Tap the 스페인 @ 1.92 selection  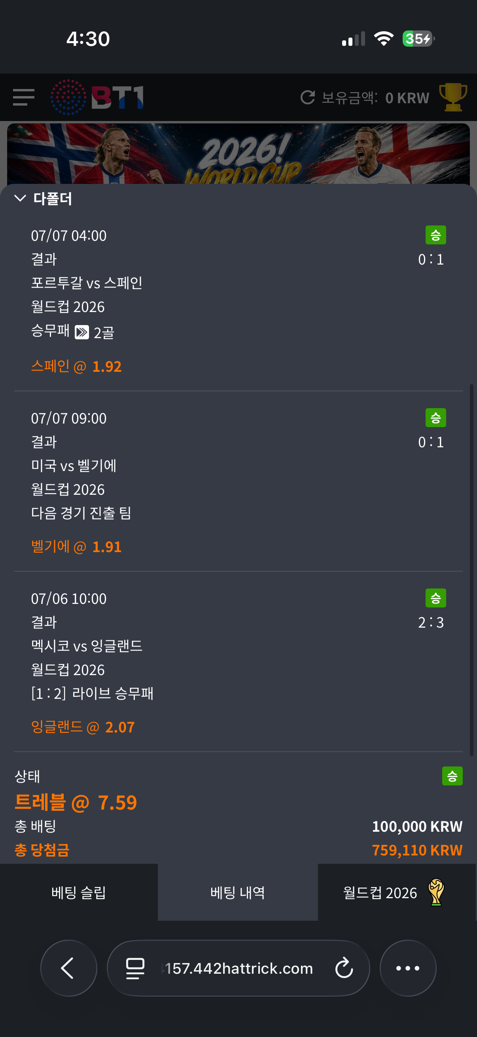pos(76,366)
